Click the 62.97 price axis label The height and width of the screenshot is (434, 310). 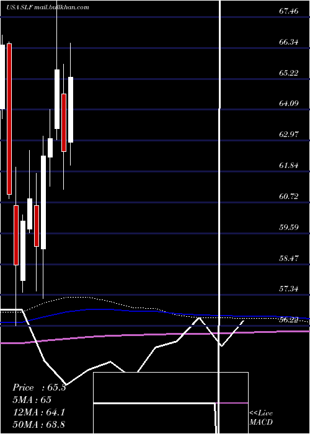point(289,135)
